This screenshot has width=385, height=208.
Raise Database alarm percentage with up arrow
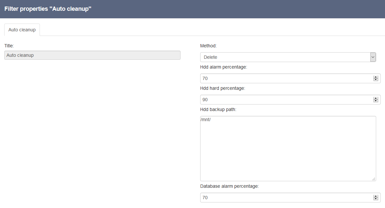pyautogui.click(x=376, y=196)
